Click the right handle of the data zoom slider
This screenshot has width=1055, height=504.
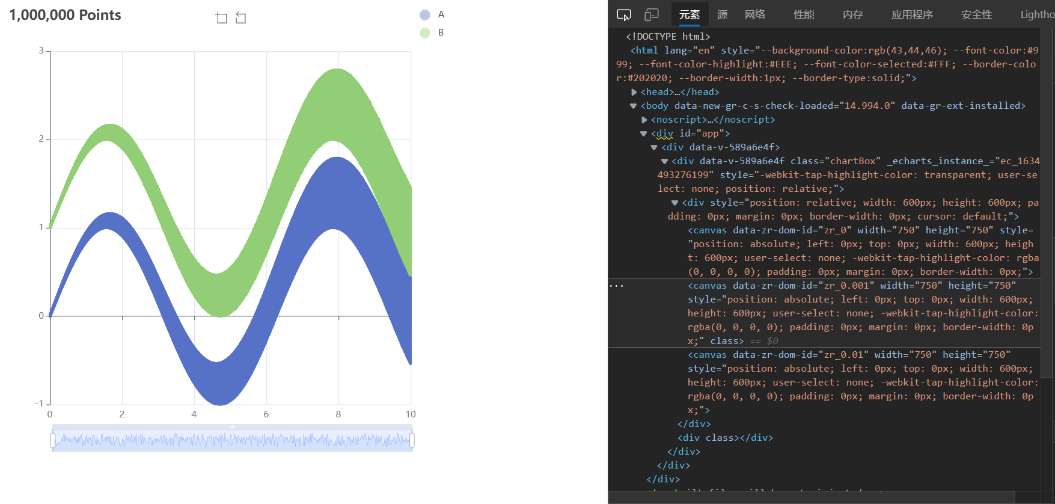(412, 440)
